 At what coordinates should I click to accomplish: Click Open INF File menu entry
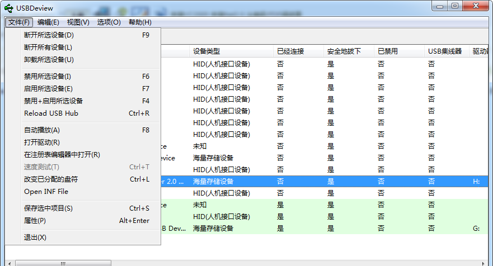(91, 191)
